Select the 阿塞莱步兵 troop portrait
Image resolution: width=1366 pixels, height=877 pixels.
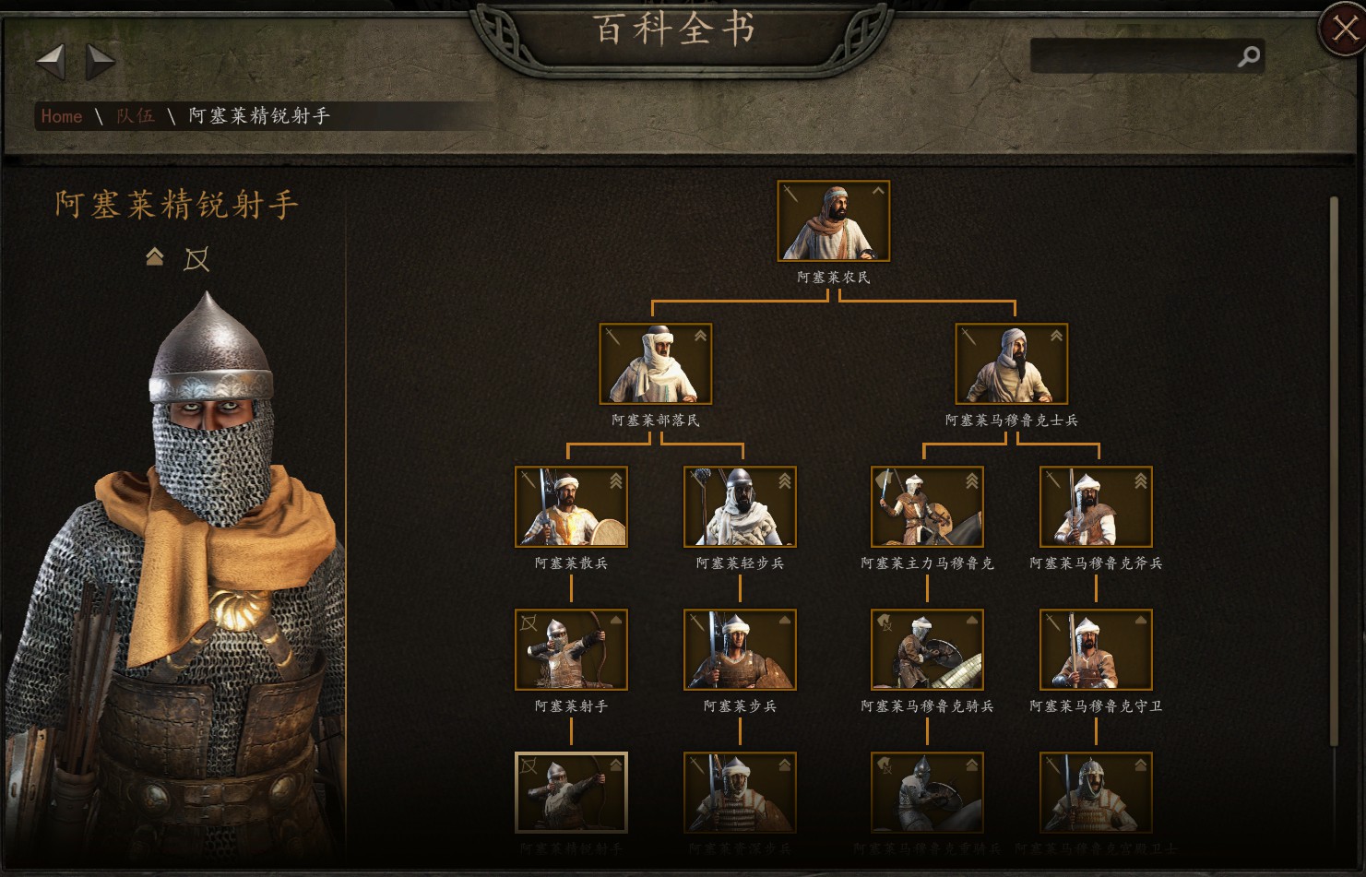click(x=740, y=649)
